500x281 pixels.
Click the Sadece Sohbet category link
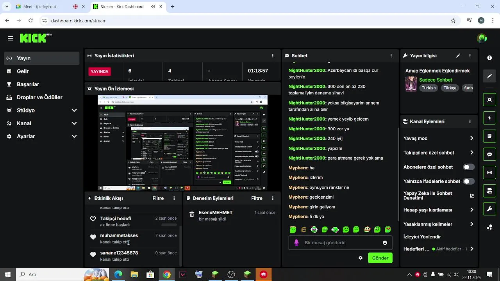[436, 80]
